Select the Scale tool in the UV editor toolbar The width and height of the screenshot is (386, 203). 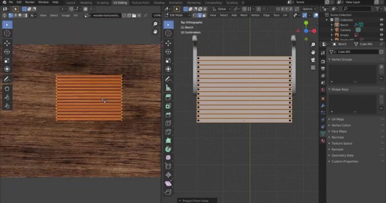(x=7, y=60)
